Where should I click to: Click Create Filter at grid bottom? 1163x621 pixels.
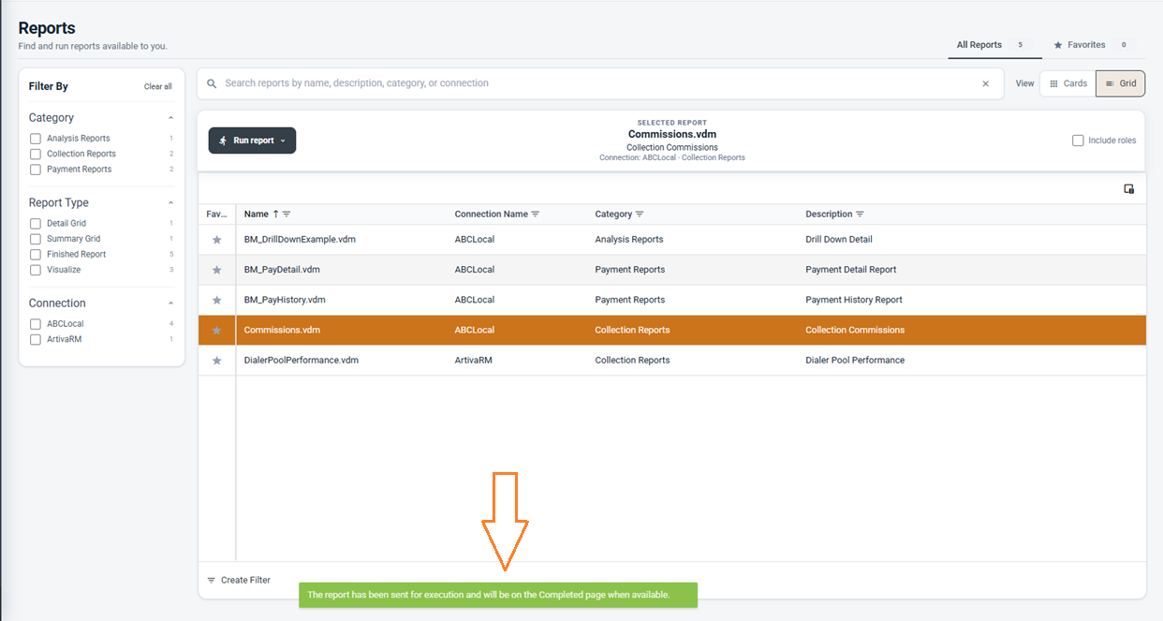click(x=239, y=581)
